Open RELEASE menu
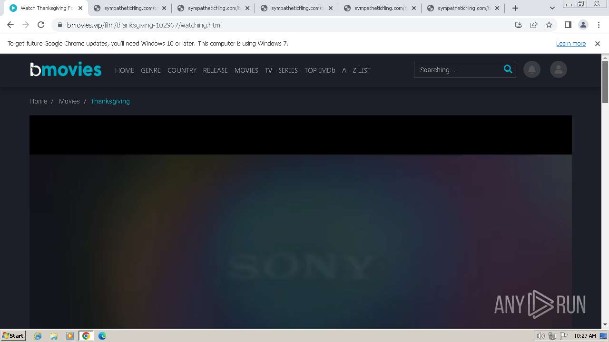Viewport: 609px width, 342px height. [x=216, y=70]
